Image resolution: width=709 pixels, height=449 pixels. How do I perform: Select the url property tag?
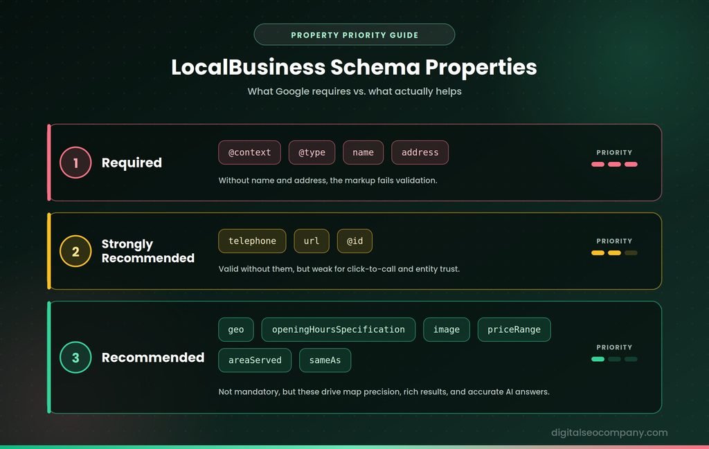(x=312, y=241)
